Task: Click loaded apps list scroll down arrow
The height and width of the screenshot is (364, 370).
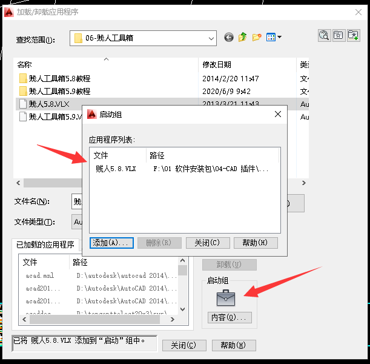Action: pyautogui.click(x=183, y=309)
